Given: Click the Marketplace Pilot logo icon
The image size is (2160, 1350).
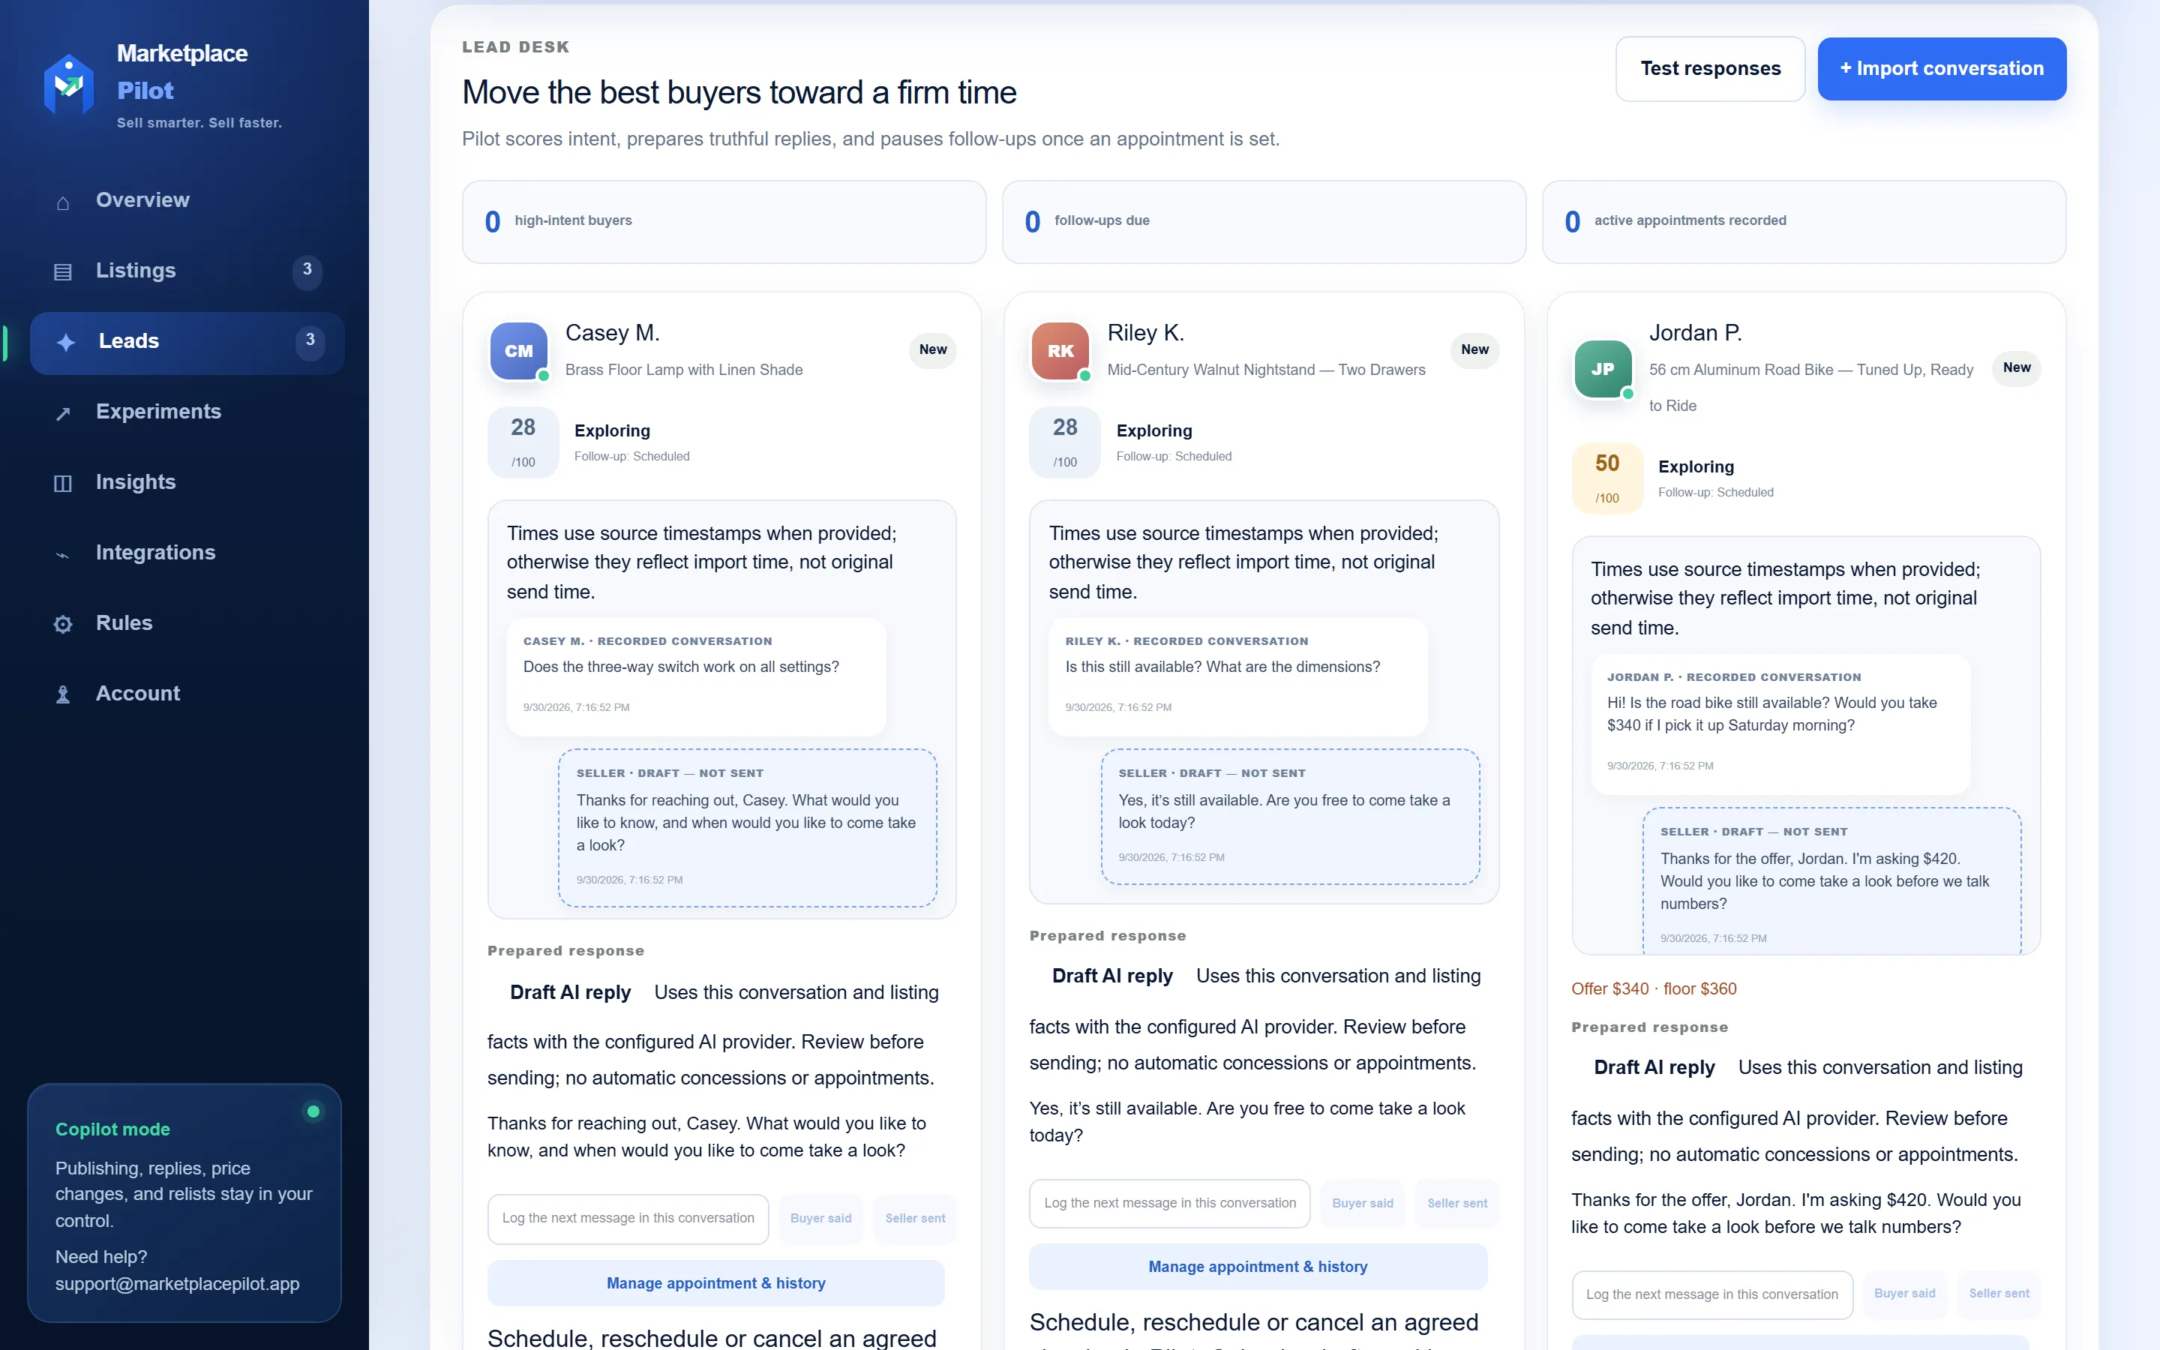Looking at the screenshot, I should pos(69,84).
